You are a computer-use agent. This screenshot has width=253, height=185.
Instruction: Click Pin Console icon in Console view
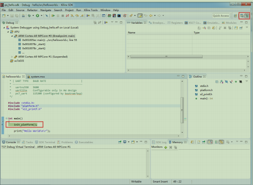120,142
